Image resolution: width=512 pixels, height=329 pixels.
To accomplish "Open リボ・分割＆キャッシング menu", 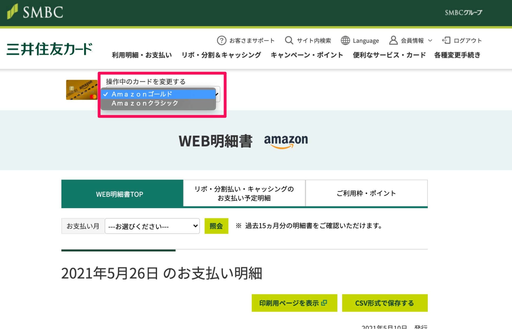I will pos(221,55).
